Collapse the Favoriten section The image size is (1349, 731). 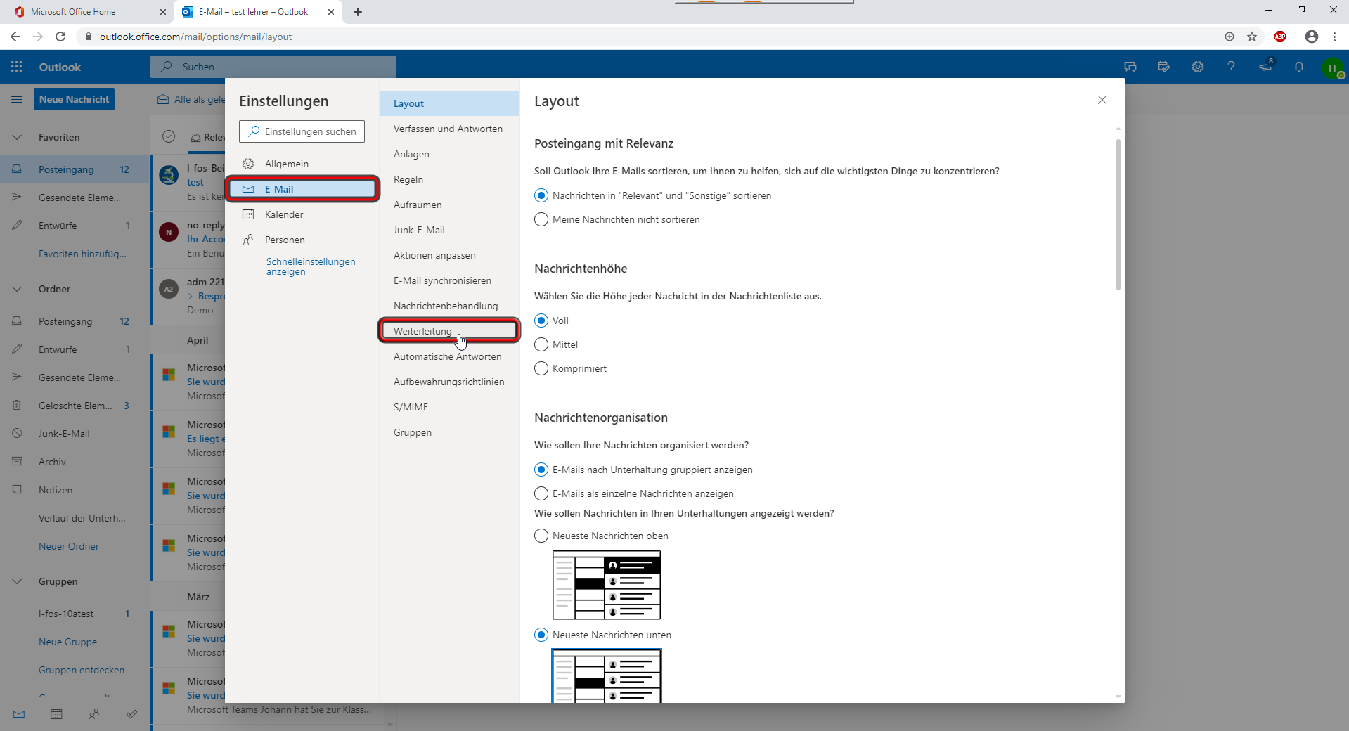pyautogui.click(x=16, y=137)
